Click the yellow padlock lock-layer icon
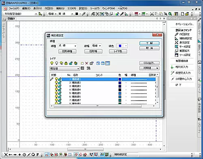Screen dimensions: 203x159 (66, 63)
